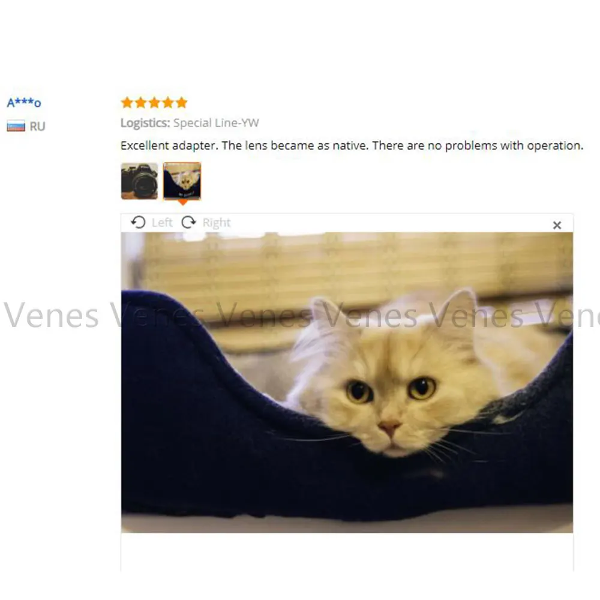Select the cat photo thumbnail
Screen dimensions: 600x600
[x=182, y=181]
